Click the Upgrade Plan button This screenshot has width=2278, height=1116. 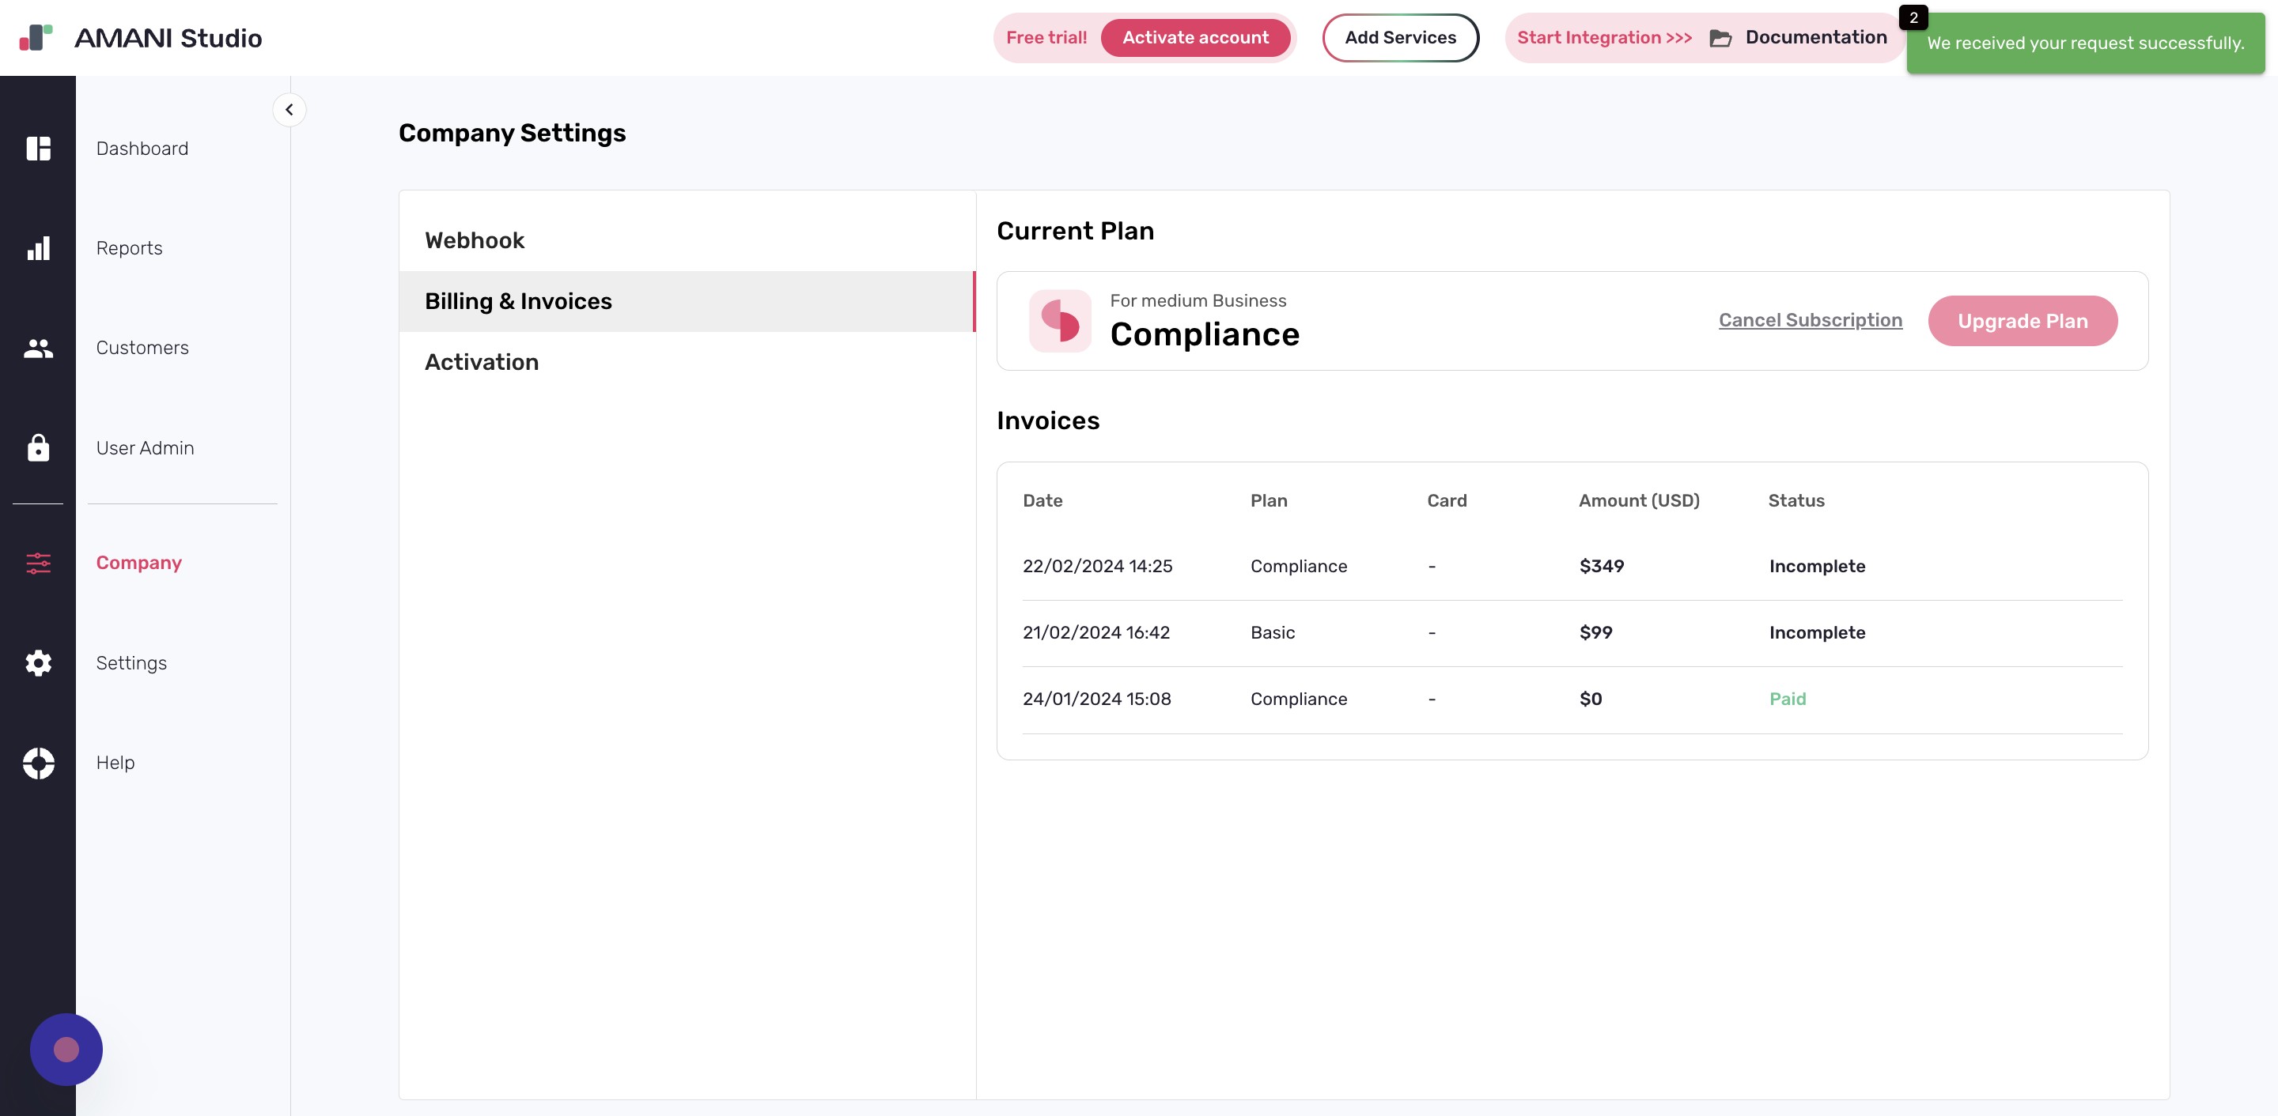coord(2023,320)
